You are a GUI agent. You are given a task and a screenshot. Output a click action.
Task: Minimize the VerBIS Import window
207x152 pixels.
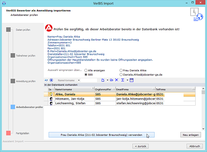point(186,3)
